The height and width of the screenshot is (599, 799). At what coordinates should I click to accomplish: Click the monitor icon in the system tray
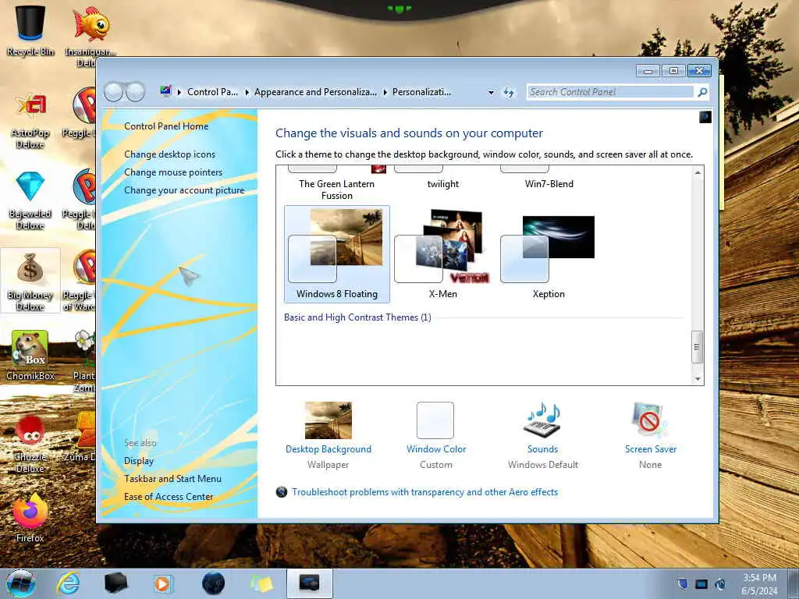pyautogui.click(x=701, y=584)
